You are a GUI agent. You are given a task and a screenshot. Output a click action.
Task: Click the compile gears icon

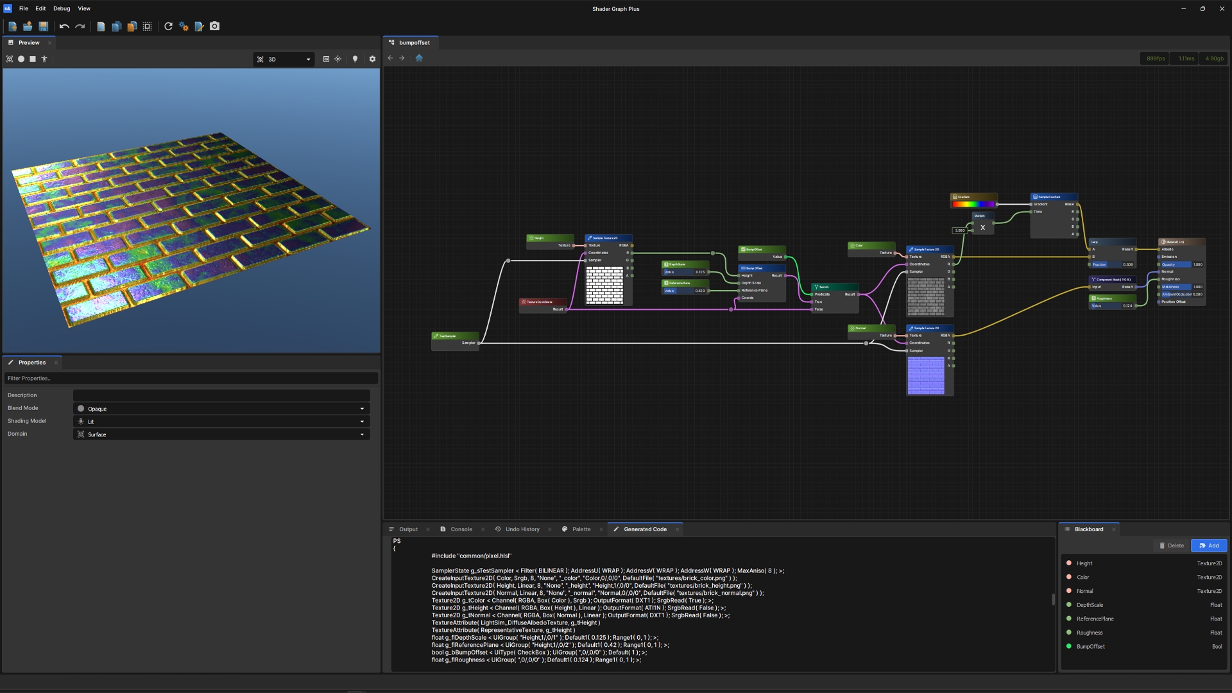click(x=184, y=26)
